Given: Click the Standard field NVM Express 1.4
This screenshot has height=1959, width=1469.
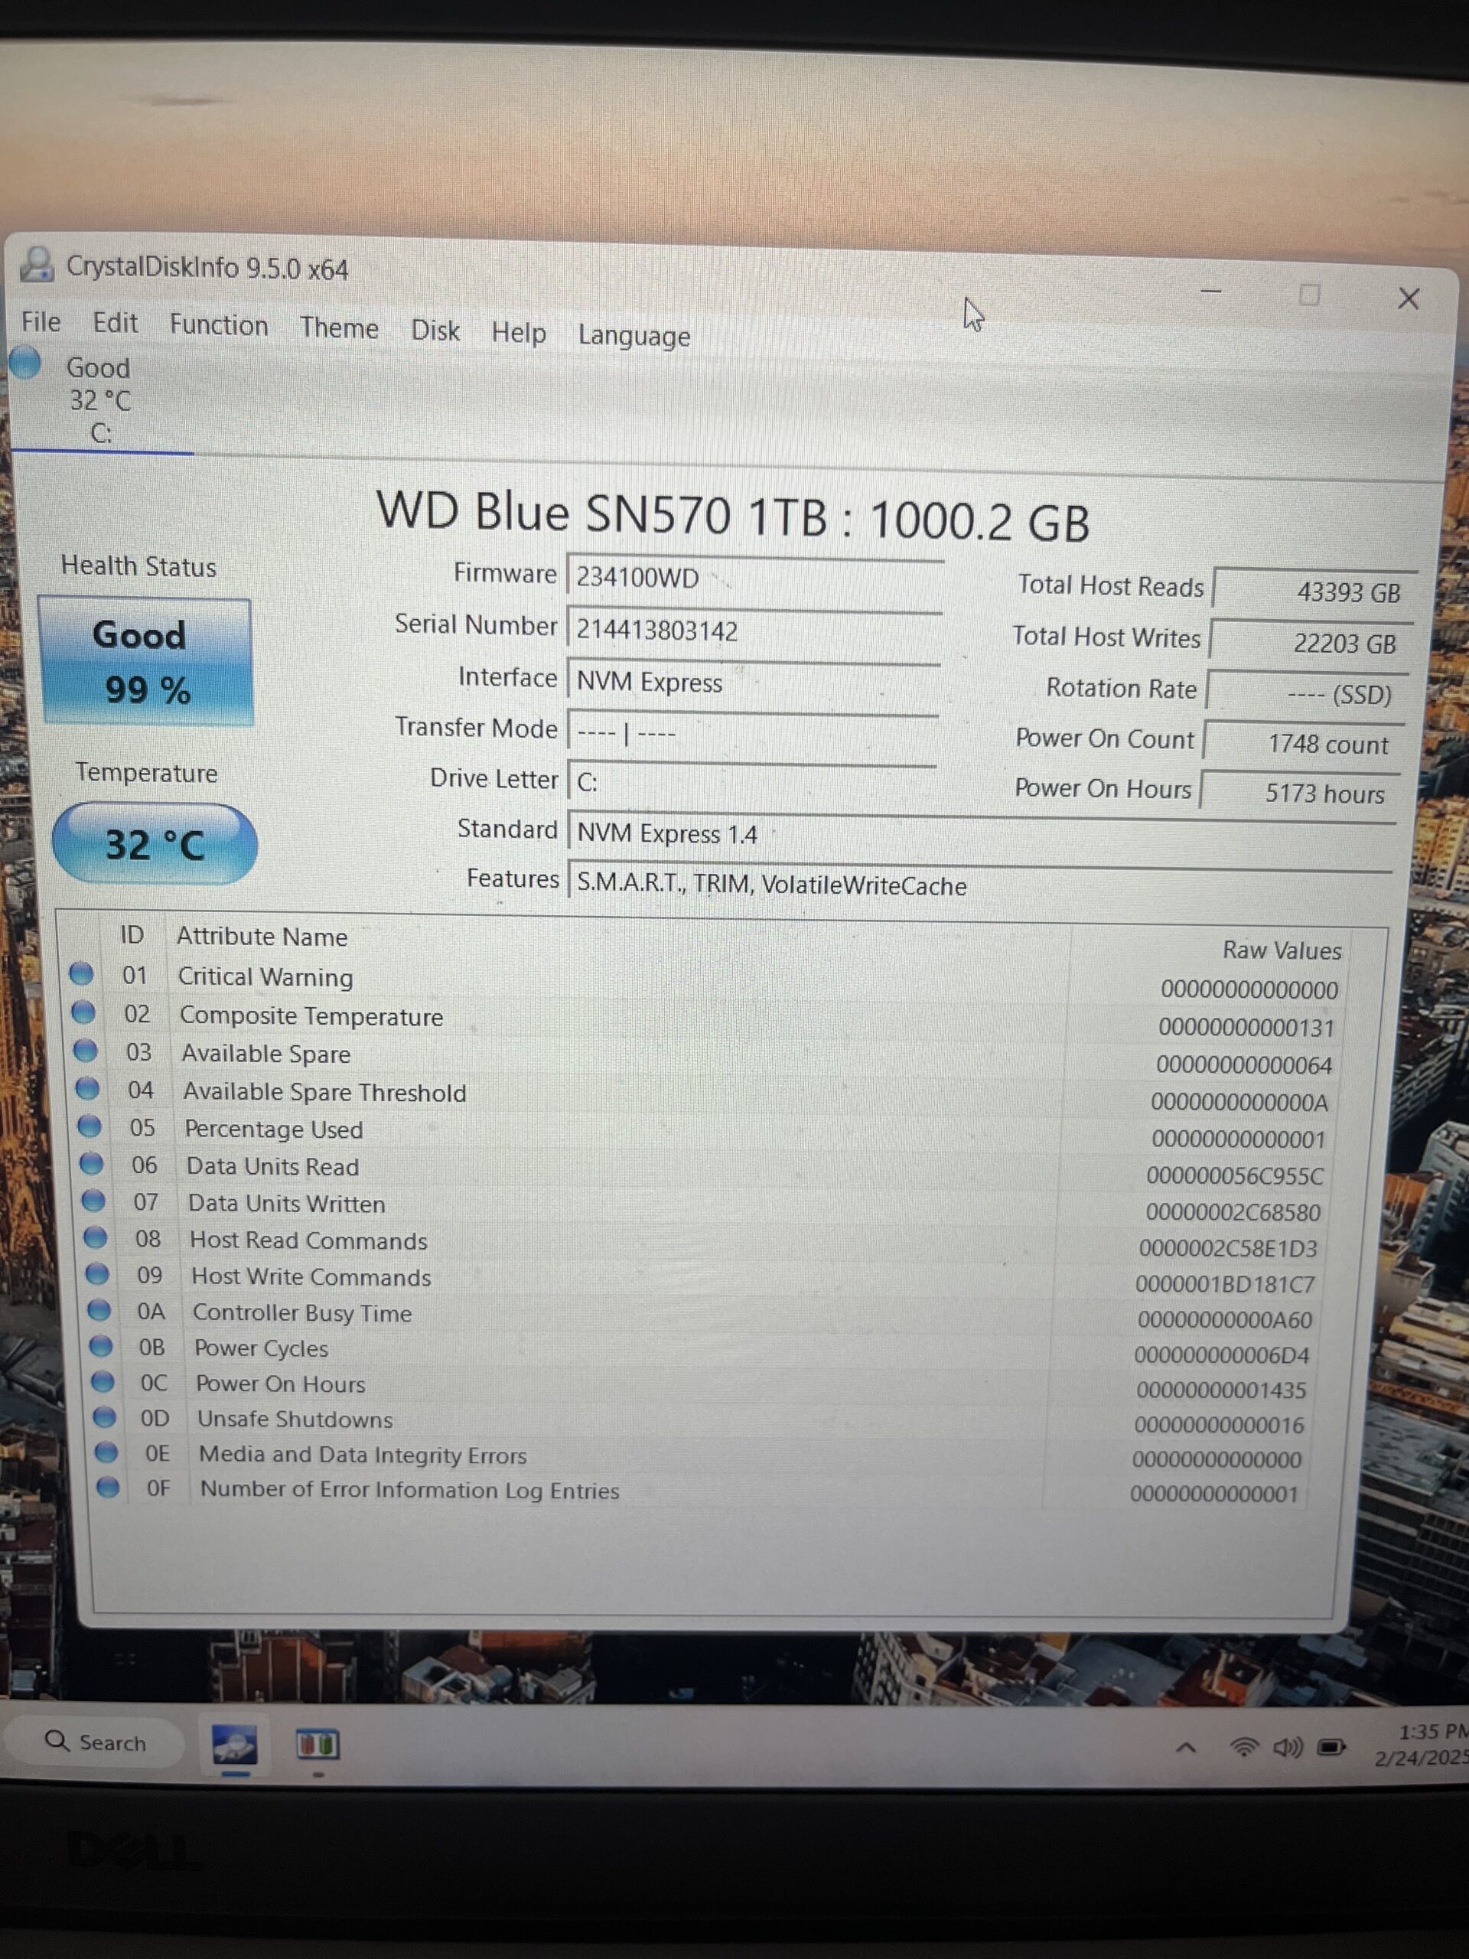Looking at the screenshot, I should click(981, 833).
